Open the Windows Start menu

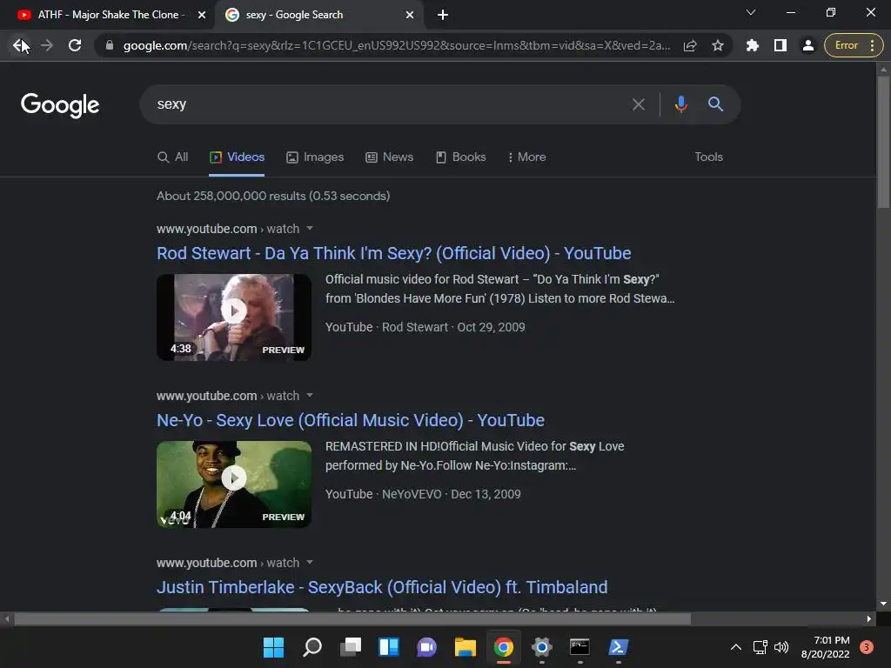pos(273,647)
